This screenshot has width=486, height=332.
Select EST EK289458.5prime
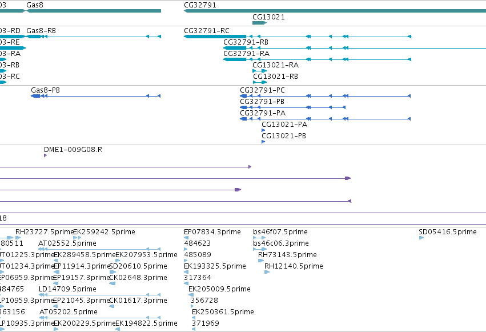tap(56, 261)
